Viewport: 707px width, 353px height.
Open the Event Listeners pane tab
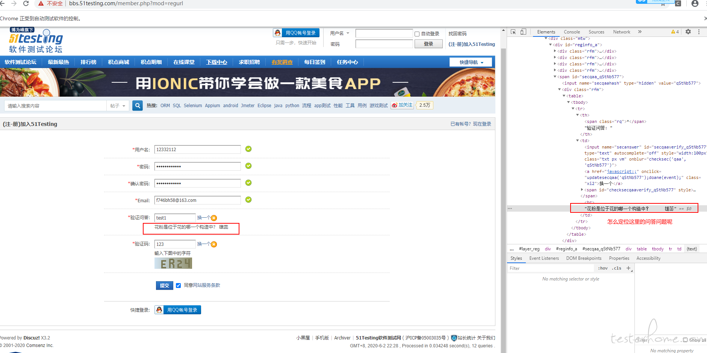tap(544, 258)
